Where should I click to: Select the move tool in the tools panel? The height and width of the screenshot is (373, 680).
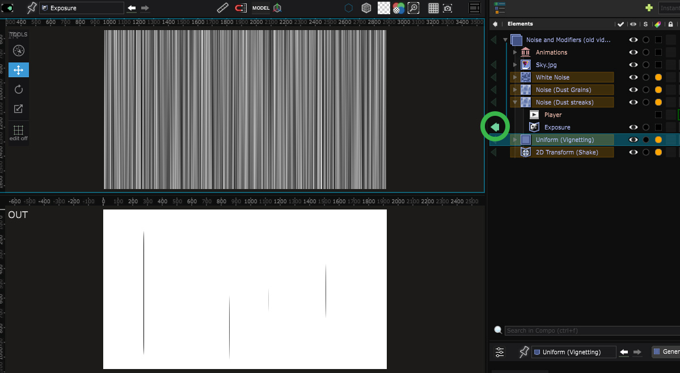[18, 70]
